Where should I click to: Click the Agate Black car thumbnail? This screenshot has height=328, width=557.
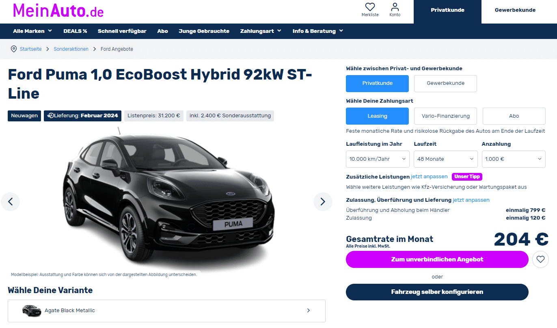coord(32,311)
